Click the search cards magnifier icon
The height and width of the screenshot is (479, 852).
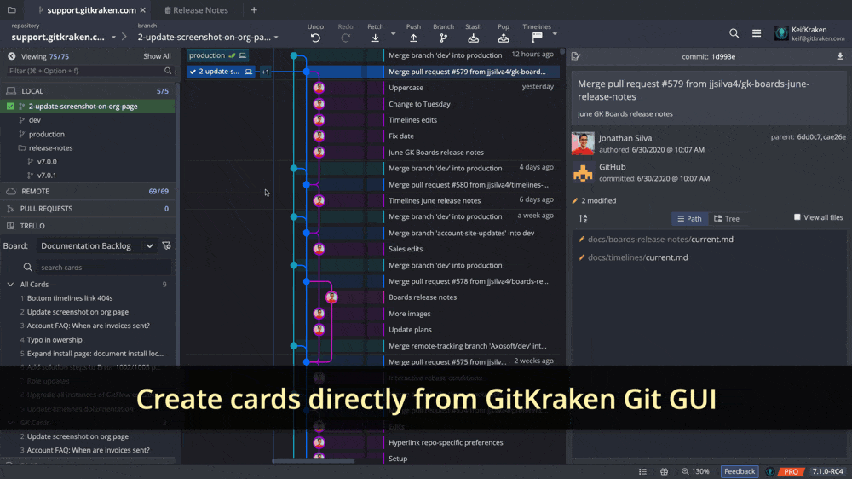pos(28,267)
